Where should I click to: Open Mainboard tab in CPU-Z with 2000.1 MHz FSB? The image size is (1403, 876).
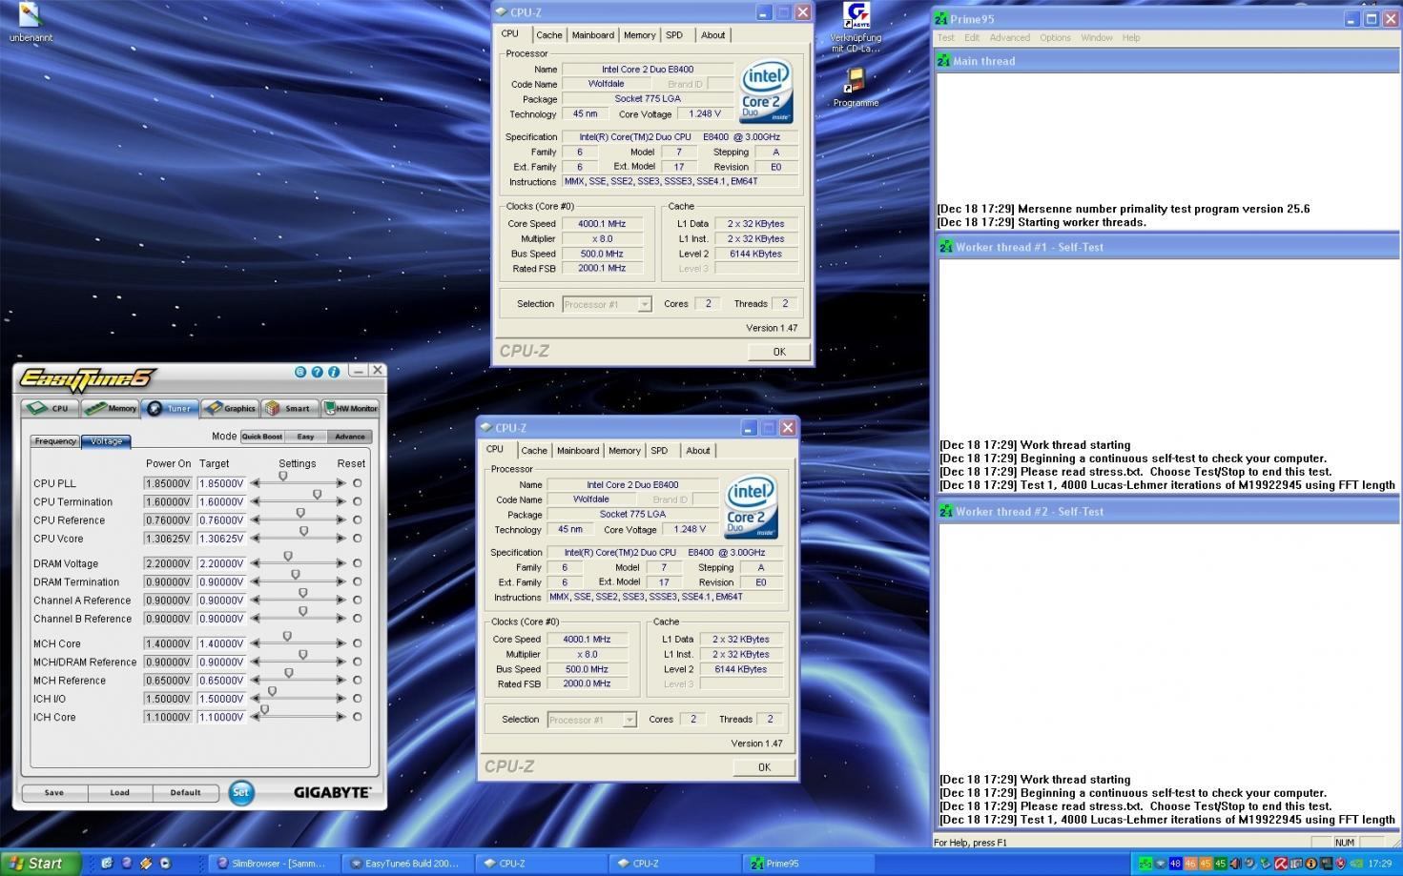click(593, 35)
